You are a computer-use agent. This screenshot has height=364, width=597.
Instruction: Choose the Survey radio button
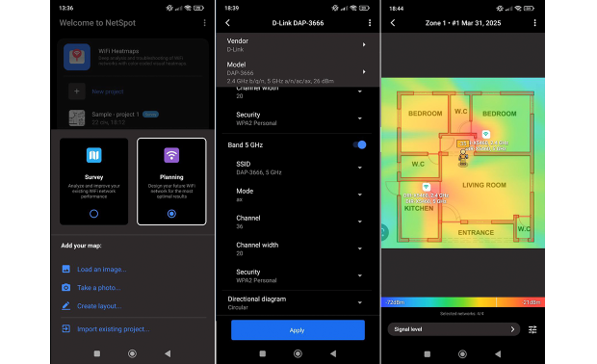tap(93, 214)
